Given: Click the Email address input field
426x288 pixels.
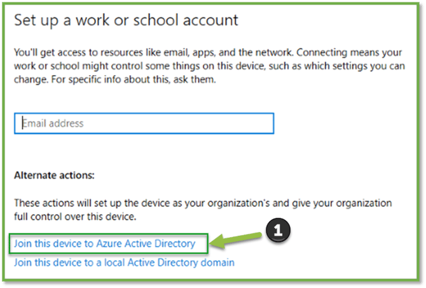Looking at the screenshot, I should pyautogui.click(x=144, y=123).
